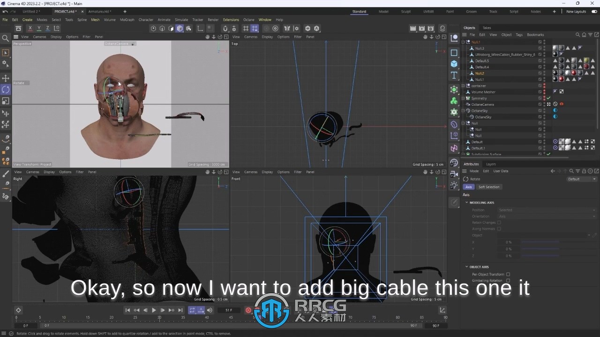The height and width of the screenshot is (337, 600).
Task: Open the Orientation Axis dropdown
Action: pos(547,216)
